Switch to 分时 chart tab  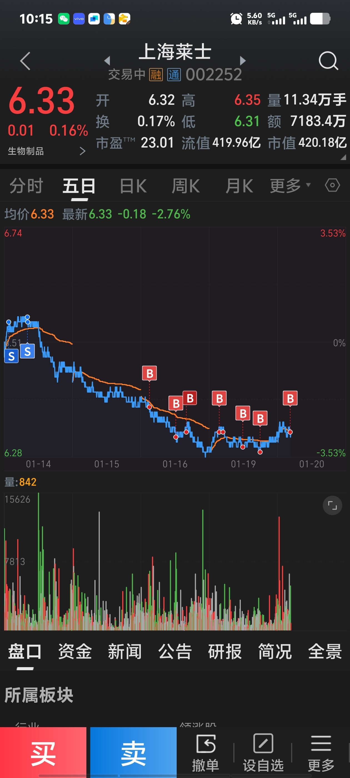(26, 185)
